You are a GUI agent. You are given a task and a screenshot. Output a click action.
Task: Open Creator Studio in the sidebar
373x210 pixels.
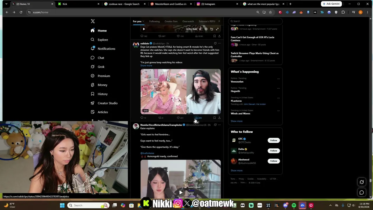point(104,103)
